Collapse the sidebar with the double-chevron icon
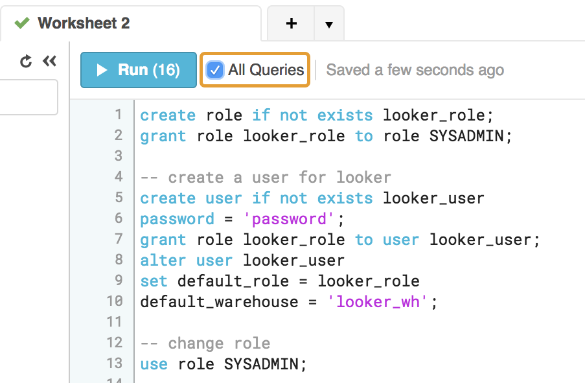Viewport: 585px width, 383px height. [49, 61]
